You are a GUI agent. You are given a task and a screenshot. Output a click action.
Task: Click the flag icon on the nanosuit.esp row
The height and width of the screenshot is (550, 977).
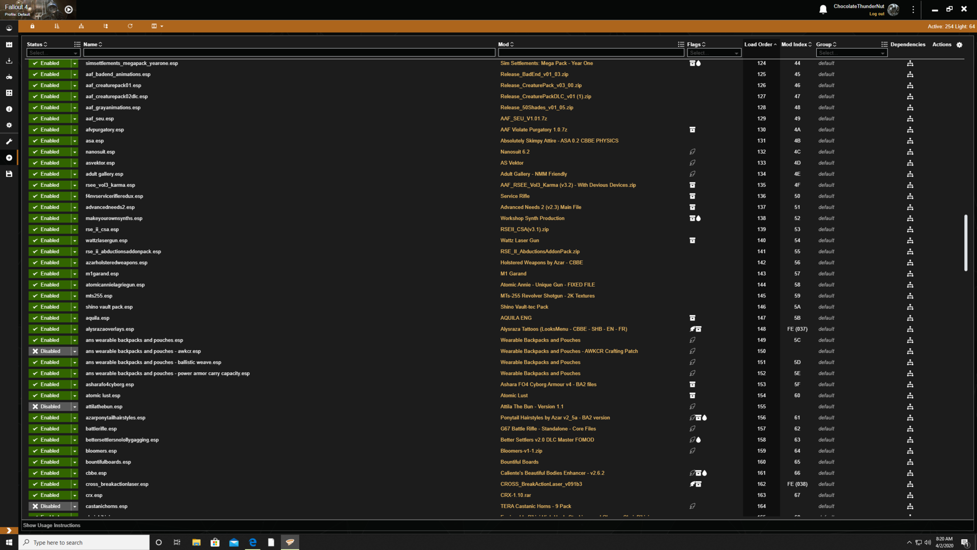[x=692, y=152]
